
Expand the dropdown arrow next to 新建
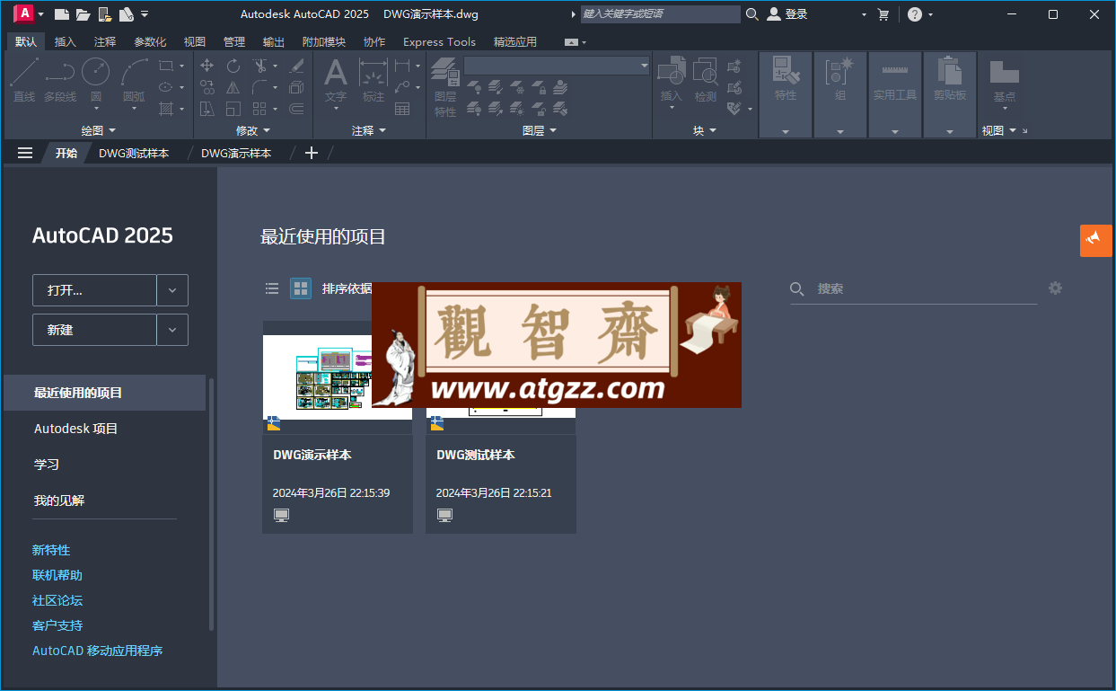pos(172,330)
